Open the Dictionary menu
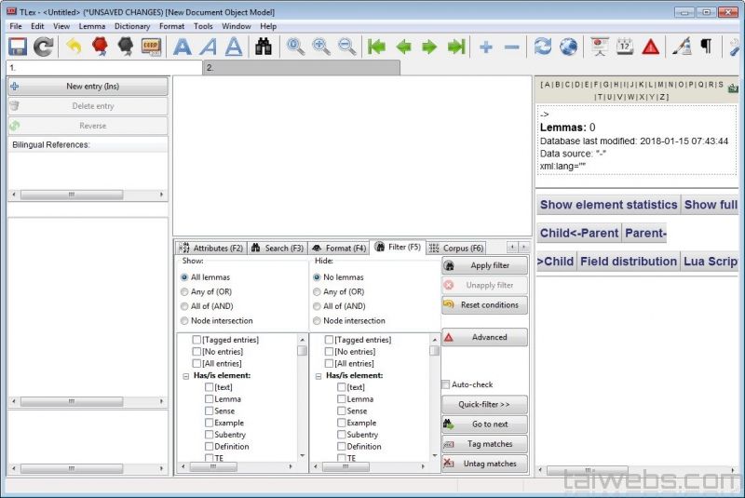 (x=132, y=26)
